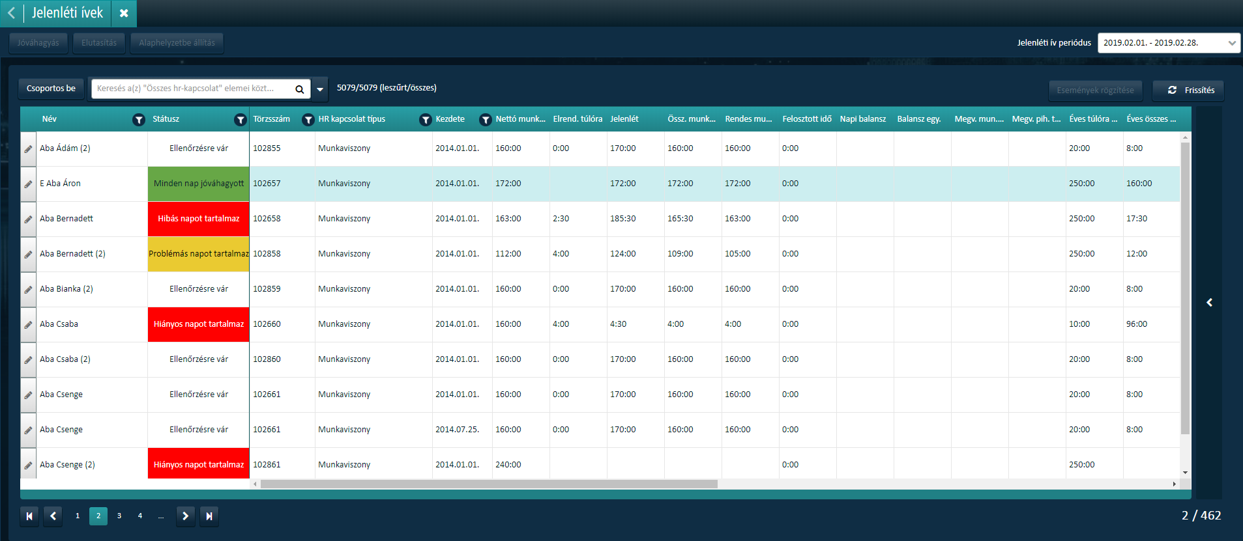
Task: Click red 'Hibás napot tartalmaz' status cell
Action: (x=199, y=219)
